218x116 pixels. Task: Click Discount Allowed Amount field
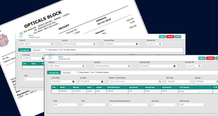pyautogui.click(x=128, y=105)
